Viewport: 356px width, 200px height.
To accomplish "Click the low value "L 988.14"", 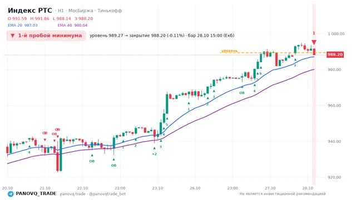I will [62, 18].
